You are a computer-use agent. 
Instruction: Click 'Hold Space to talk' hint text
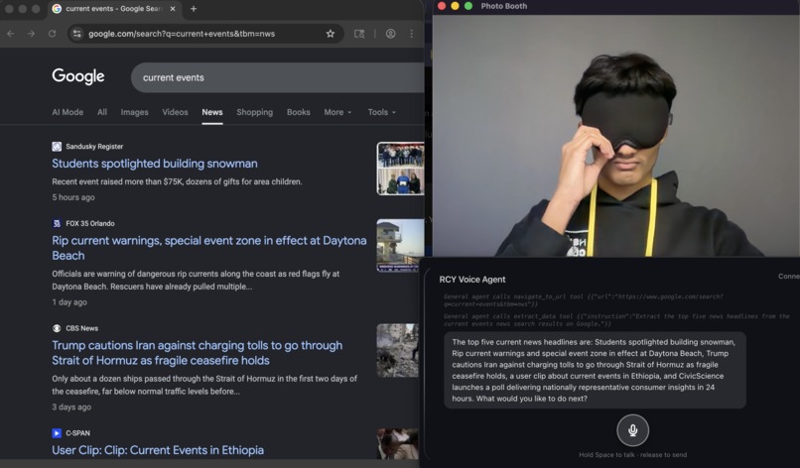point(632,455)
